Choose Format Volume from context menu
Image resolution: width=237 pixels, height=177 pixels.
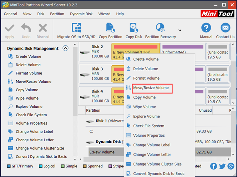pos(160,78)
